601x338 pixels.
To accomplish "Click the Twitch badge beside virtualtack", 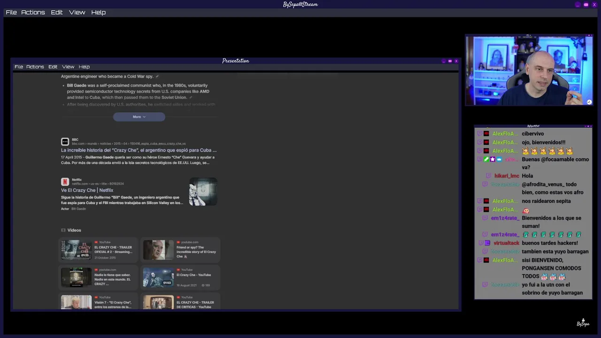I will coord(481,243).
